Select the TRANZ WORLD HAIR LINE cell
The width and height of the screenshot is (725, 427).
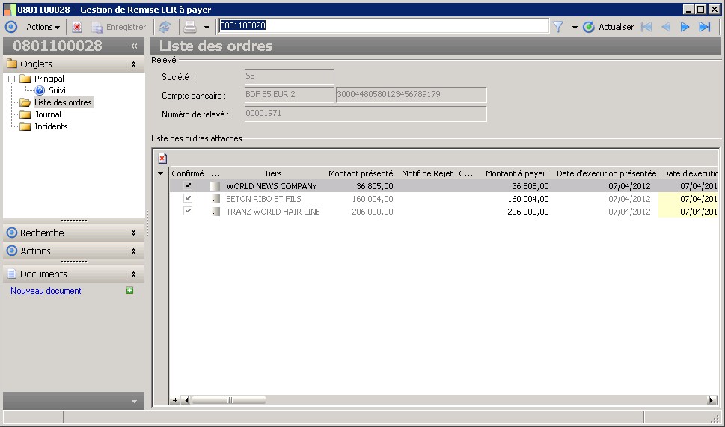[273, 212]
